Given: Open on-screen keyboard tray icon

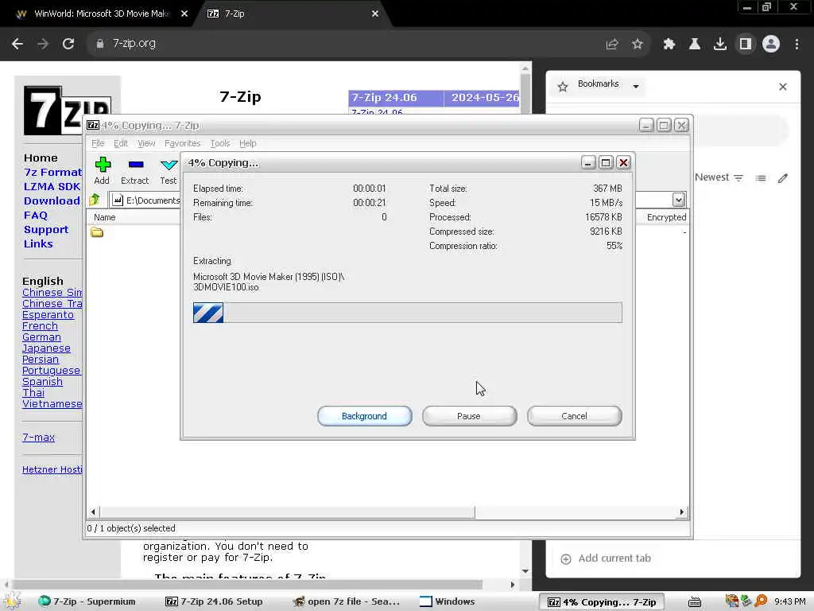Looking at the screenshot, I should [695, 601].
